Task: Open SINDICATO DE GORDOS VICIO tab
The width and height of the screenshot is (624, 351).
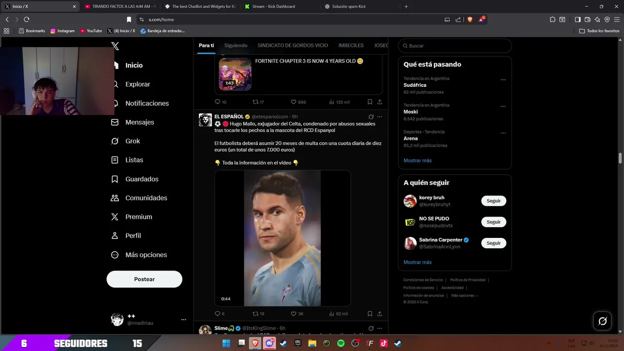Action: [293, 45]
